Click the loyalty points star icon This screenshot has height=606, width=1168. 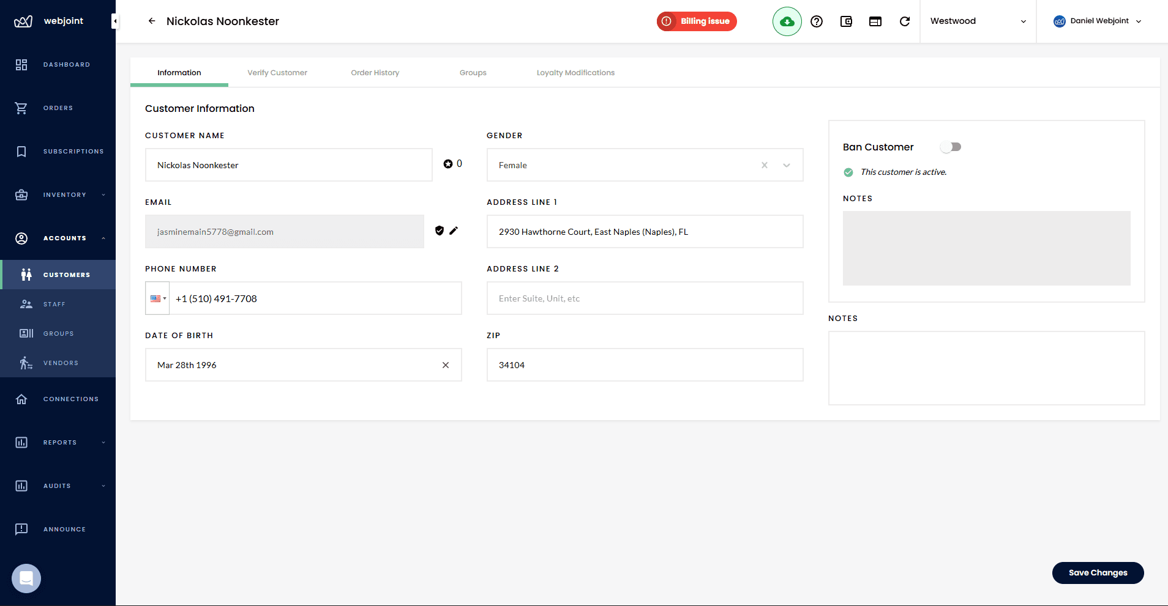(447, 163)
